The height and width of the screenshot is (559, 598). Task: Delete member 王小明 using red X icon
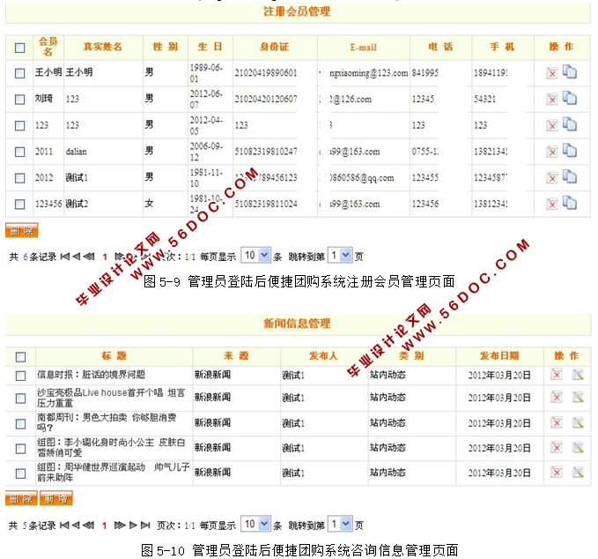[552, 73]
